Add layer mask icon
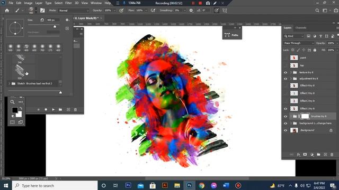 pyautogui.click(x=305, y=155)
